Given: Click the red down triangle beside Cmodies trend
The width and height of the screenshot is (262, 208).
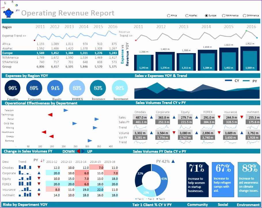Looking at the screenshot, I should [39, 168].
